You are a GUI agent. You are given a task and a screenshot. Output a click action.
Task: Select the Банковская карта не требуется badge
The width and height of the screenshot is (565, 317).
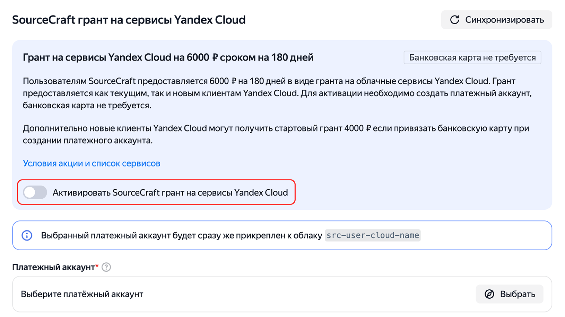472,57
